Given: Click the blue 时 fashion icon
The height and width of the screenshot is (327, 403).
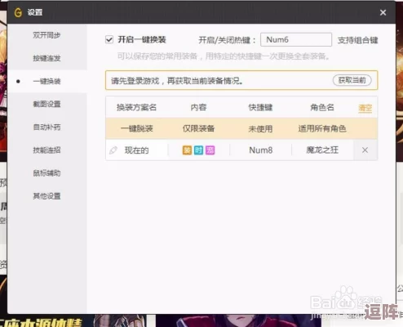Looking at the screenshot, I should point(198,150).
